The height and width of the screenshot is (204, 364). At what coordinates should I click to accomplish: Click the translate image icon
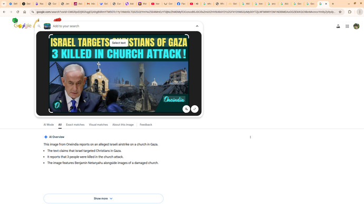tap(186, 109)
